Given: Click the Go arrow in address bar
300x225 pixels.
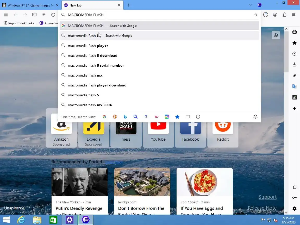Looking at the screenshot, I should click(255, 15).
